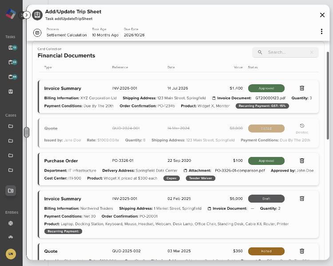Click Draft status on INV-2025-001
Image resolution: width=333 pixels, height=266 pixels.
[266, 199]
